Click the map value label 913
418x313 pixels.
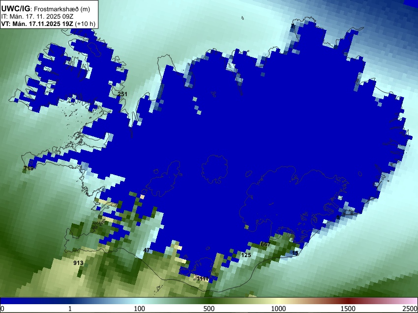tap(78, 263)
